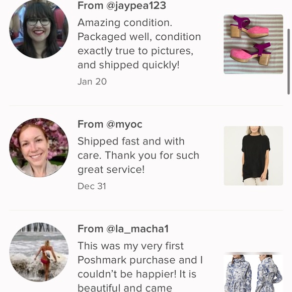Viewport: 292px width, 292px height.
Task: Select the "Amazing condition" review text
Action: [x=139, y=44]
